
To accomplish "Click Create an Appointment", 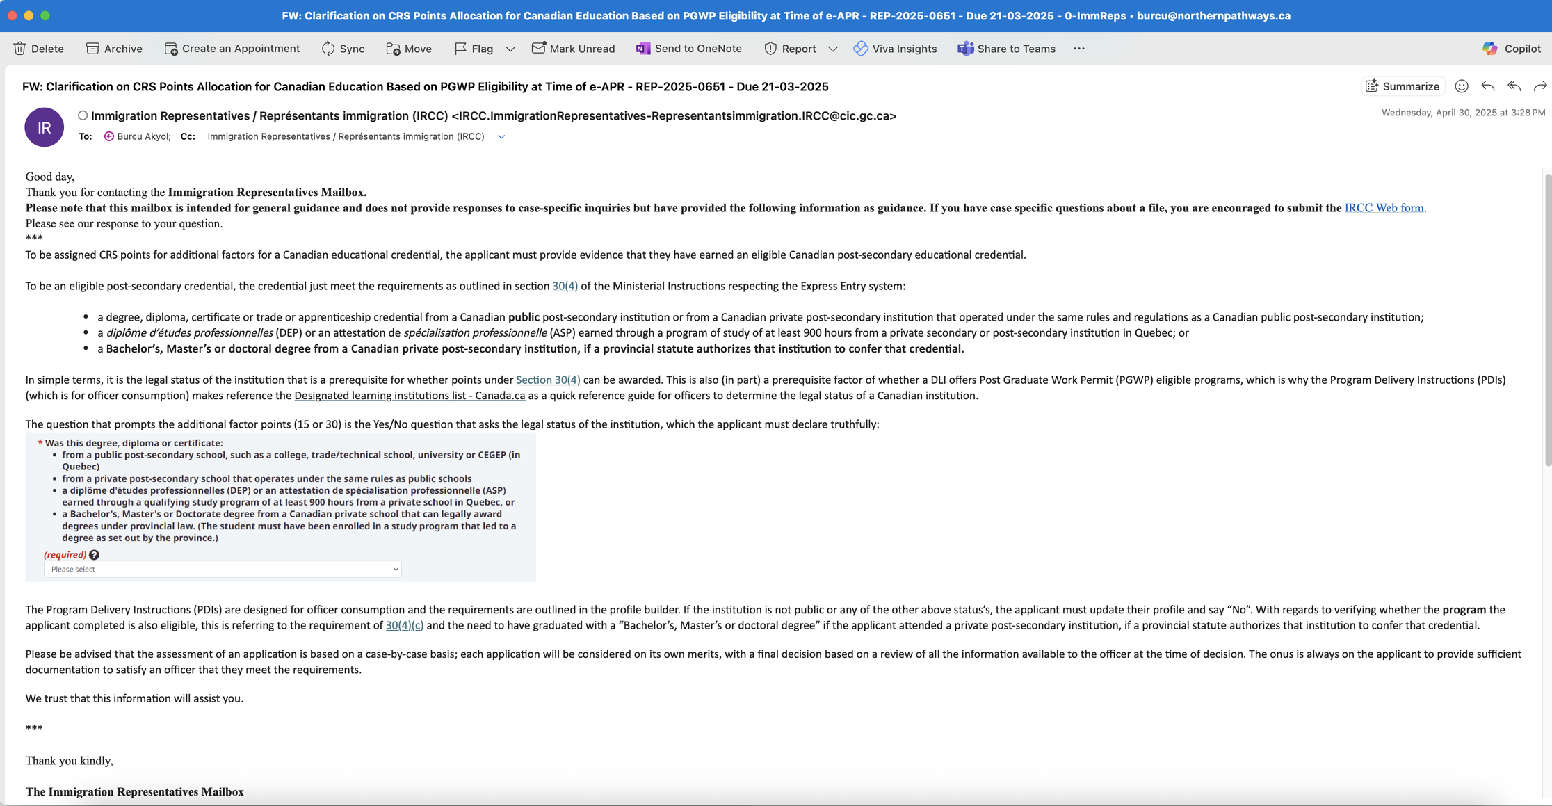I will tap(232, 49).
